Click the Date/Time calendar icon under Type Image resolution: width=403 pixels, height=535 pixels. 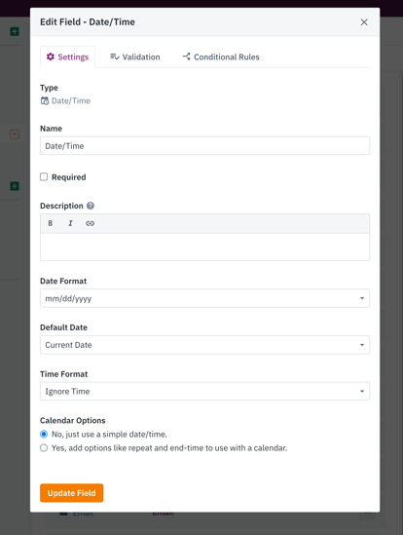click(45, 100)
